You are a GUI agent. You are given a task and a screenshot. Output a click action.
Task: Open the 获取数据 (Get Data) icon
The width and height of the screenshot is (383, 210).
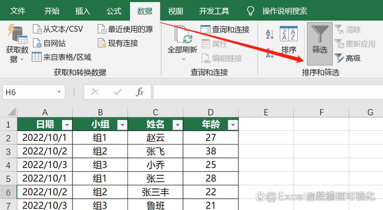coord(17,33)
